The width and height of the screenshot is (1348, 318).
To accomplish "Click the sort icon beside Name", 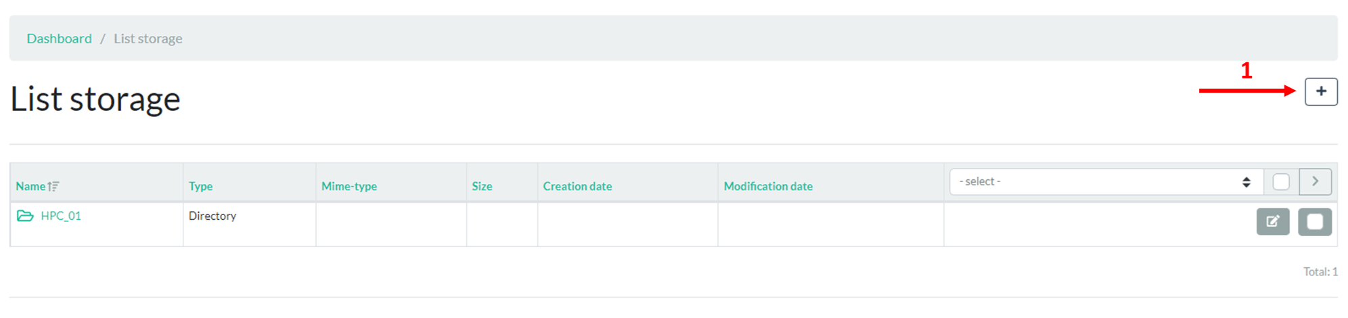I will click(x=53, y=186).
